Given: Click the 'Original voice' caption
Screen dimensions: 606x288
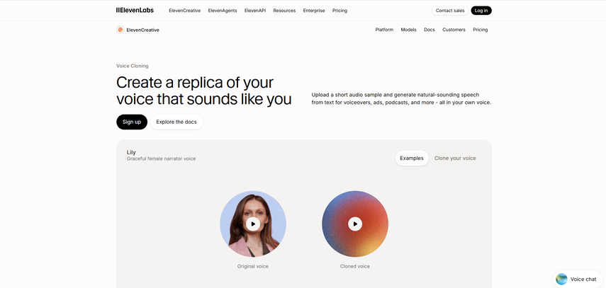Looking at the screenshot, I should click(253, 266).
